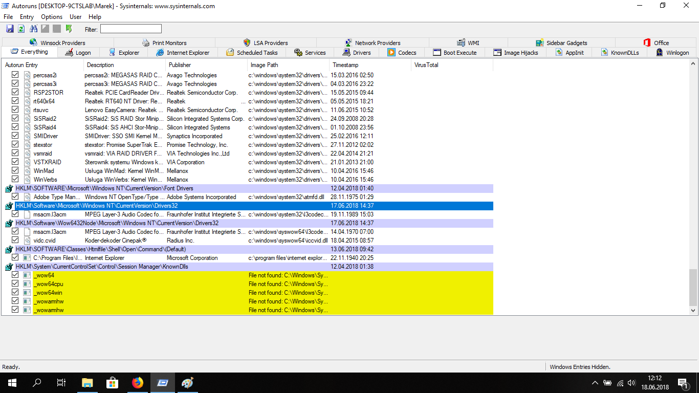
Task: Open the User menu
Action: coord(76,17)
